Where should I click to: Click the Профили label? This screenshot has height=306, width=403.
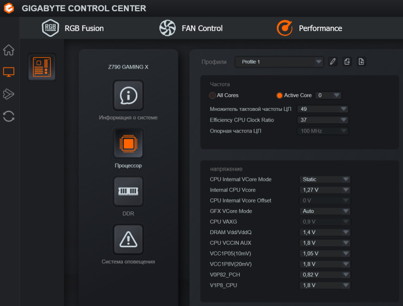point(214,62)
